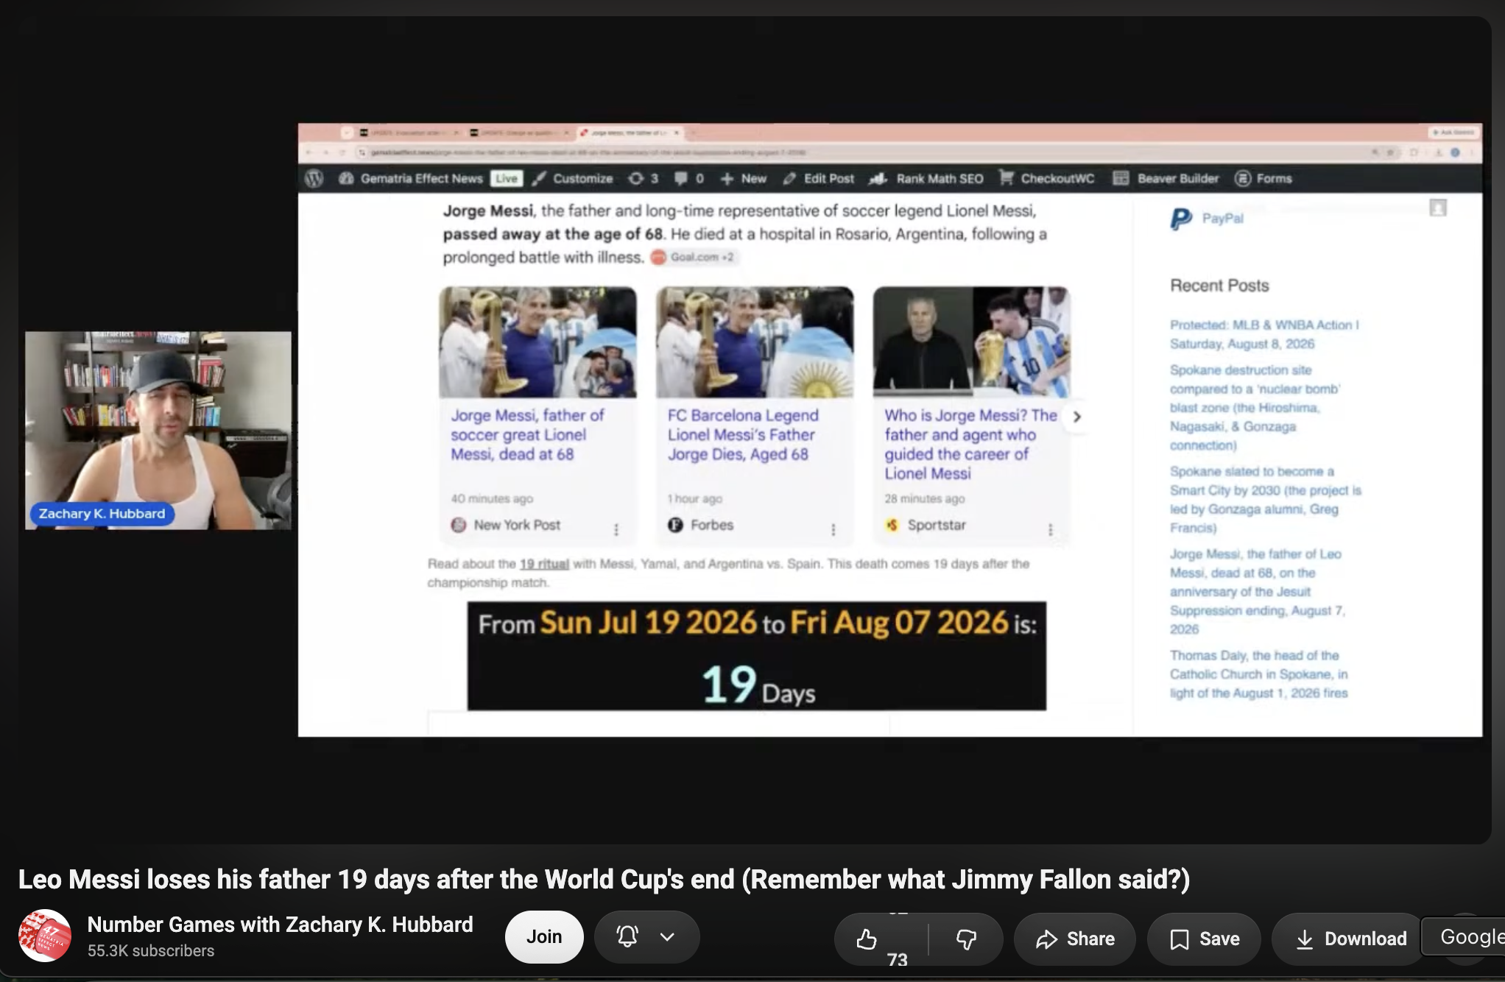The height and width of the screenshot is (982, 1505).
Task: Click the Zachary K. Hubbard webcam overlay
Action: pyautogui.click(x=158, y=431)
